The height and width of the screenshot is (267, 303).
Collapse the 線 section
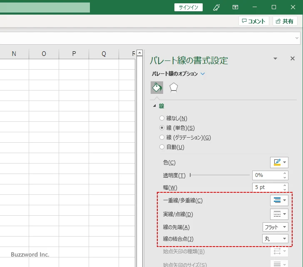(154, 106)
